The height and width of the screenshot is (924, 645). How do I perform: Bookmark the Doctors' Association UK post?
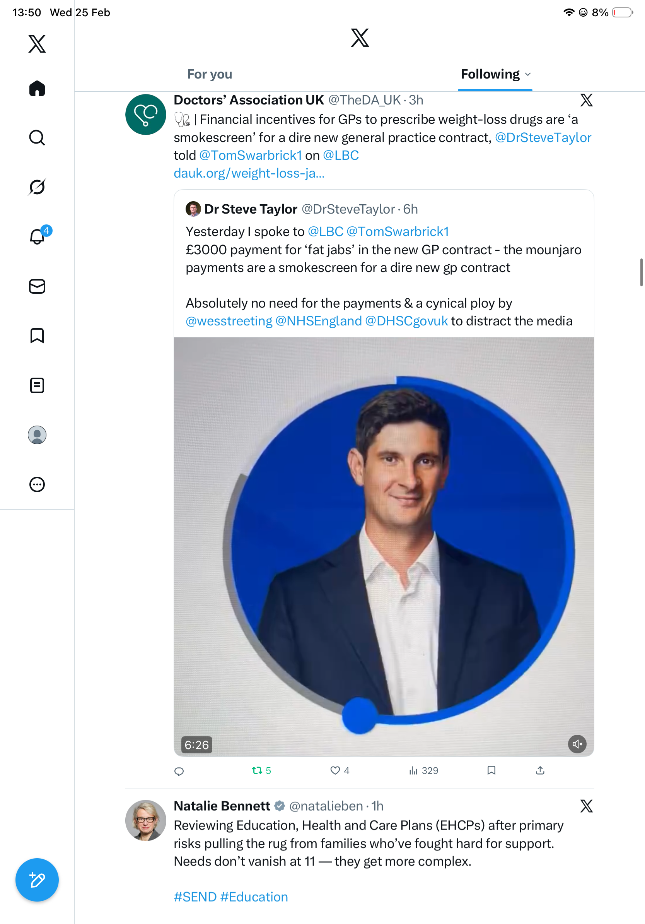(x=491, y=771)
